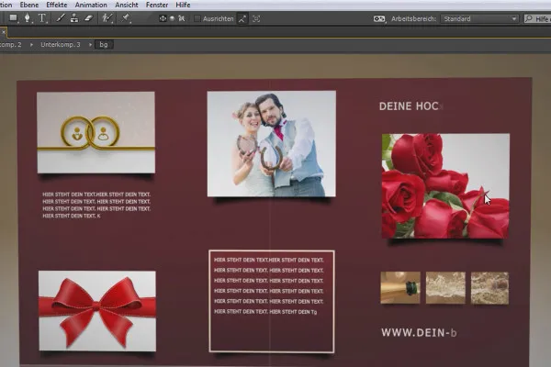Enable the Ausrichten checkbox
The image size is (551, 367).
[197, 18]
